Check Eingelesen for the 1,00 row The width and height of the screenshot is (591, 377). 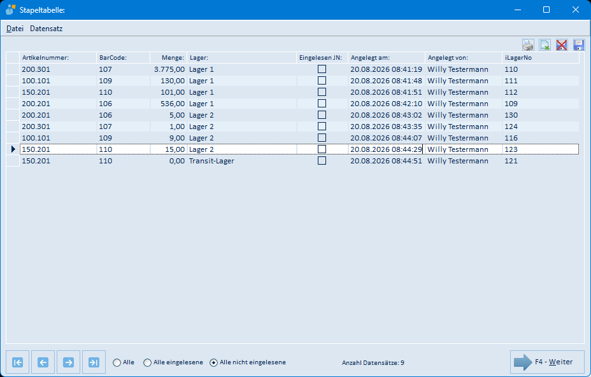tap(322, 127)
